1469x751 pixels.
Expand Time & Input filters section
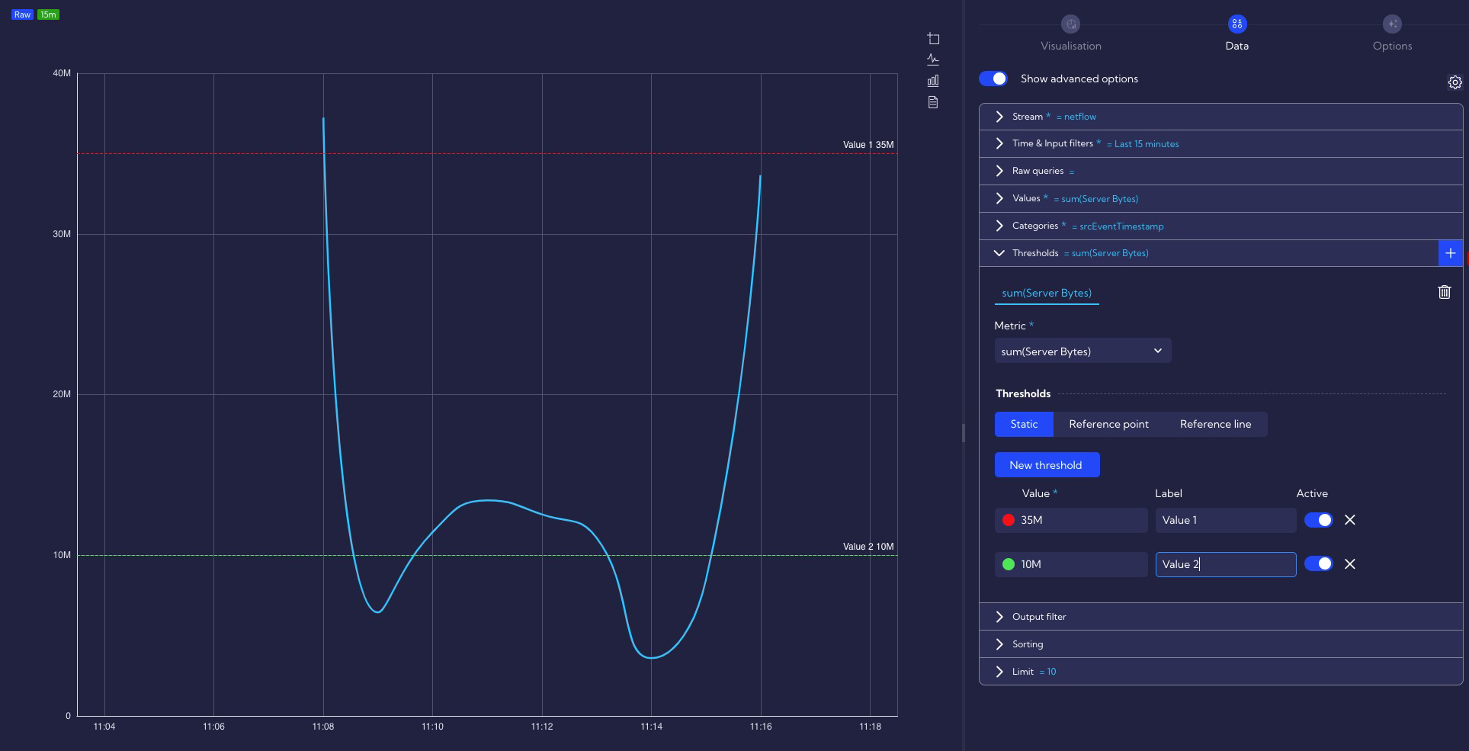[1220, 143]
